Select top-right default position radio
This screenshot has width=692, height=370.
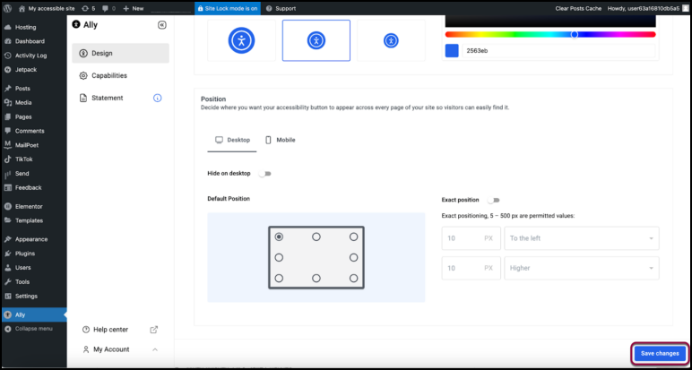point(353,237)
